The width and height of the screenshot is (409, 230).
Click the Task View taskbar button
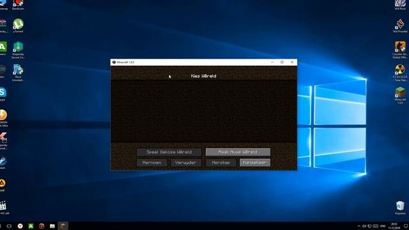tap(9, 226)
